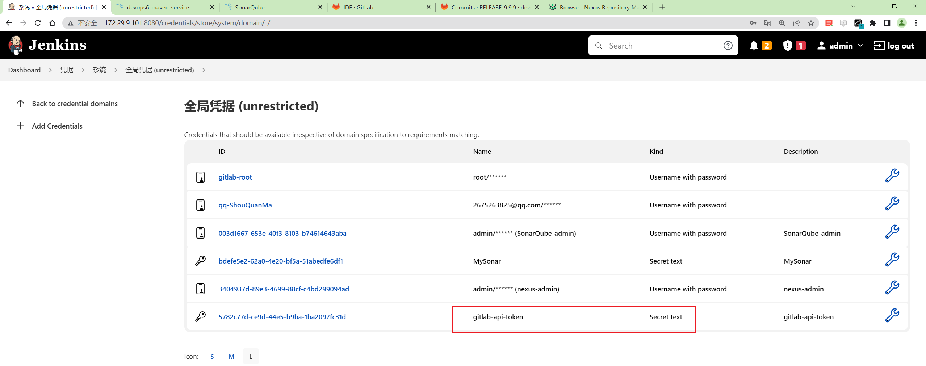The height and width of the screenshot is (366, 926).
Task: Edit MySonar credential wrench icon
Action: click(x=892, y=260)
